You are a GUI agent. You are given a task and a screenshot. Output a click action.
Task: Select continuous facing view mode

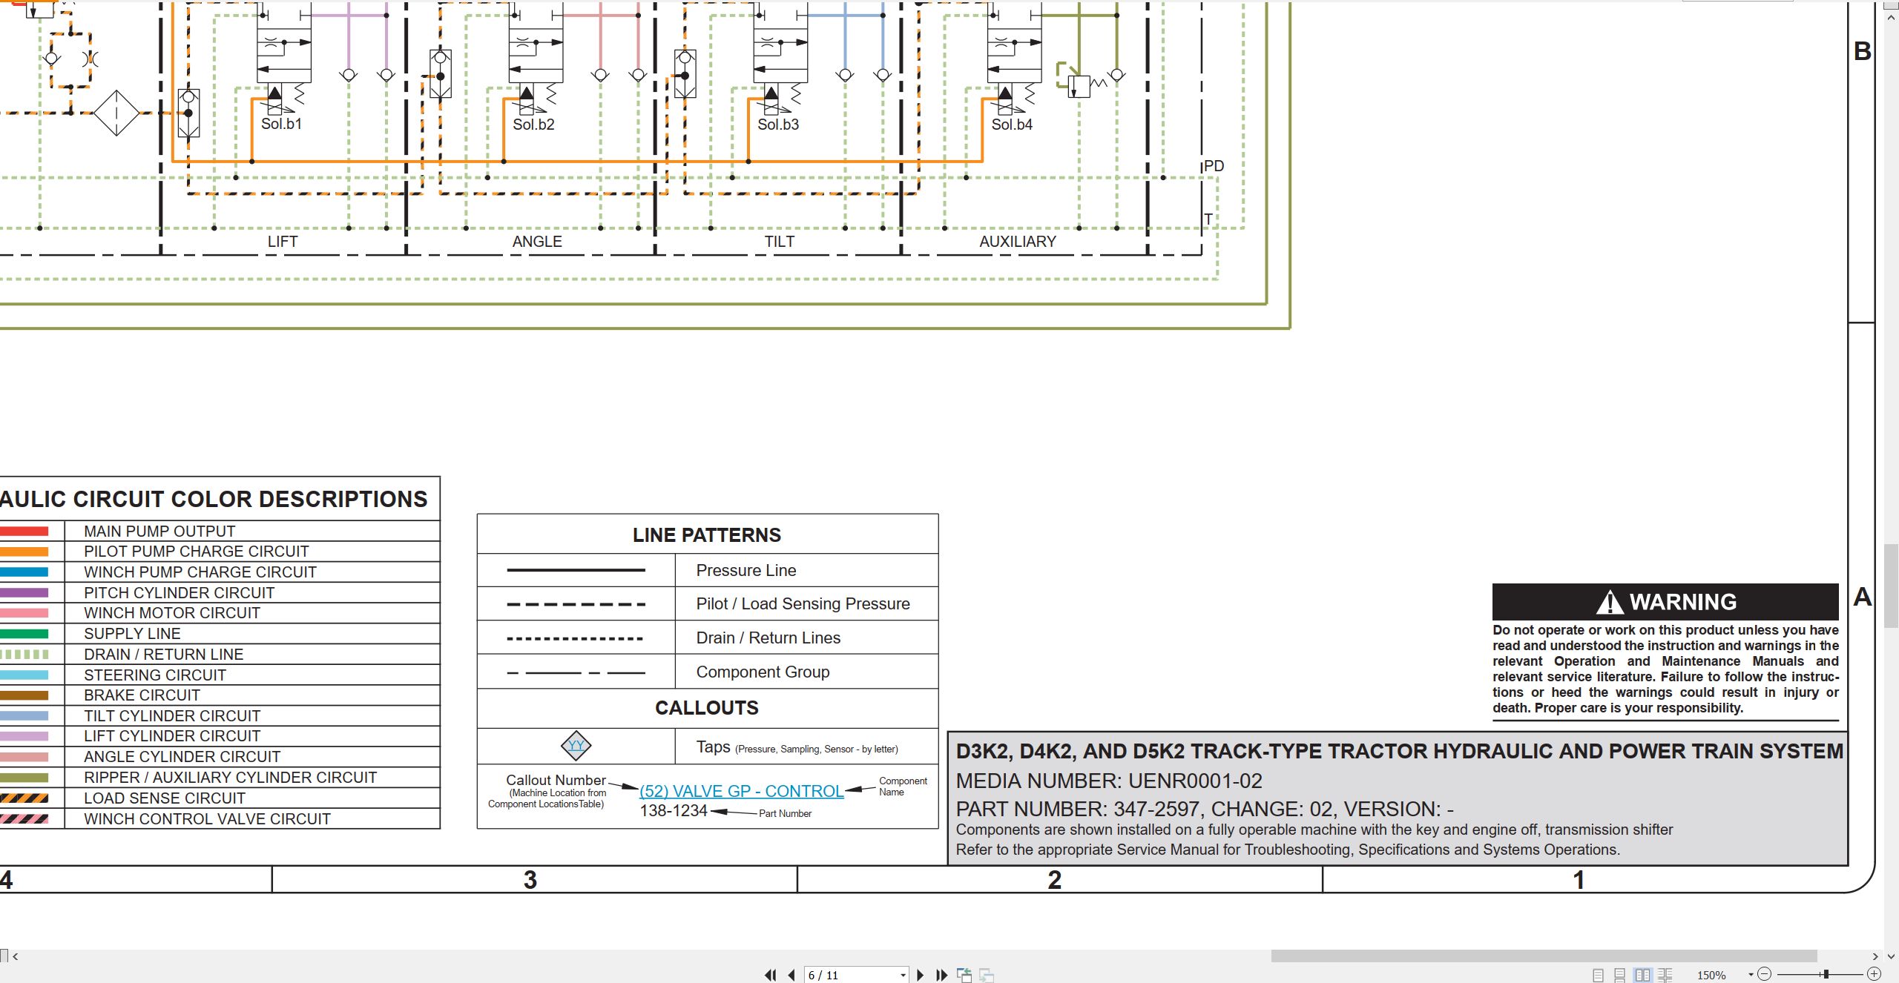pos(1665,975)
